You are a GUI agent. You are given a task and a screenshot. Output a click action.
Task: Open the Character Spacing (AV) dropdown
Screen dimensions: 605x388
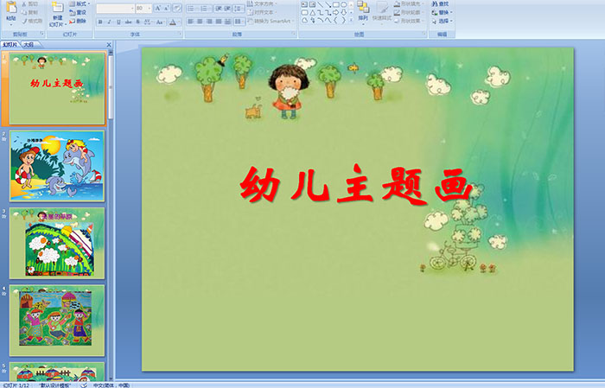(x=148, y=22)
